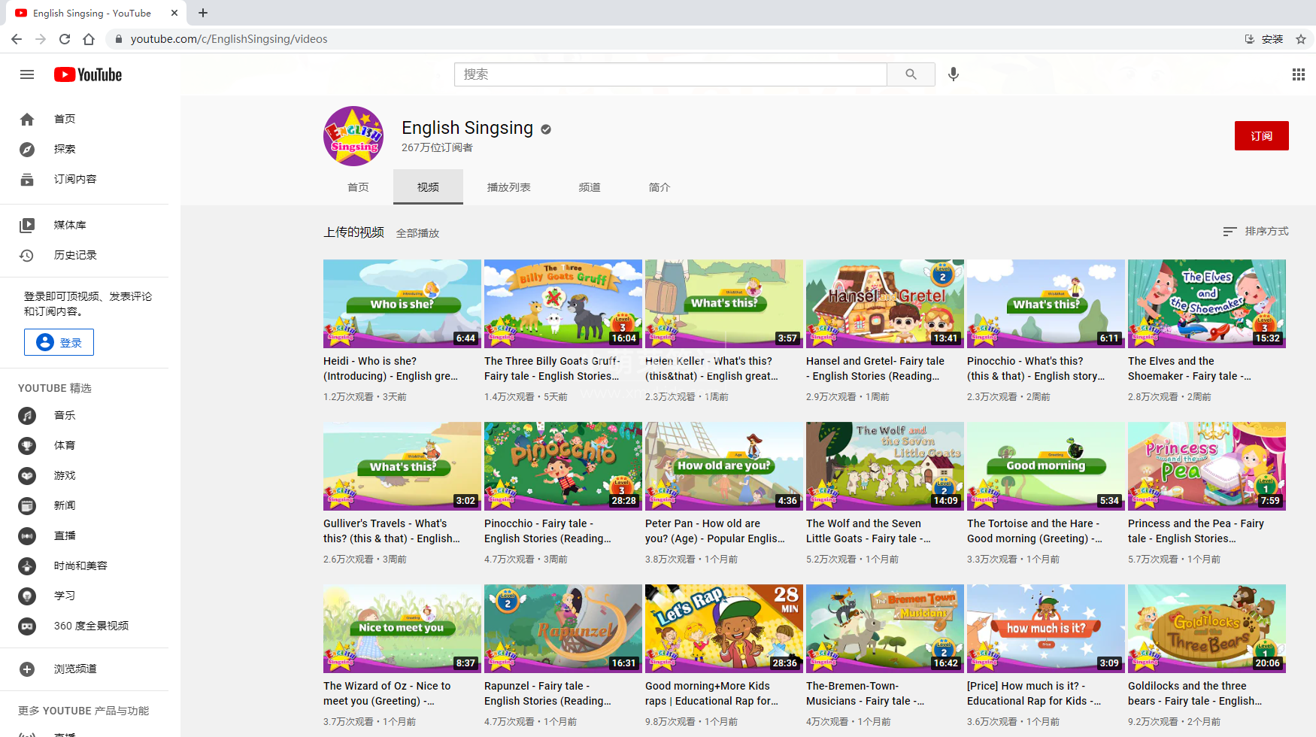
Task: Click 全部播放 play all link
Action: click(x=417, y=233)
